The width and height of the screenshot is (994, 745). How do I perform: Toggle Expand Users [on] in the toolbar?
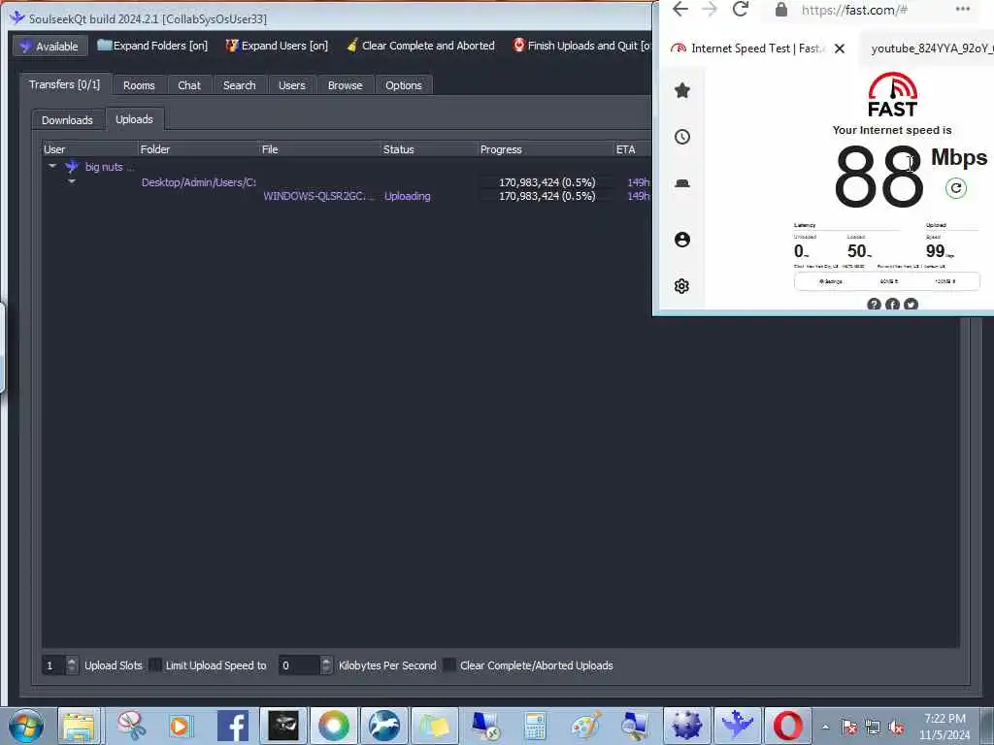(277, 46)
